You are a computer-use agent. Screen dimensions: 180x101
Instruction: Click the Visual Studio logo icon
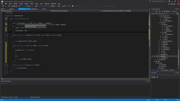2,1
